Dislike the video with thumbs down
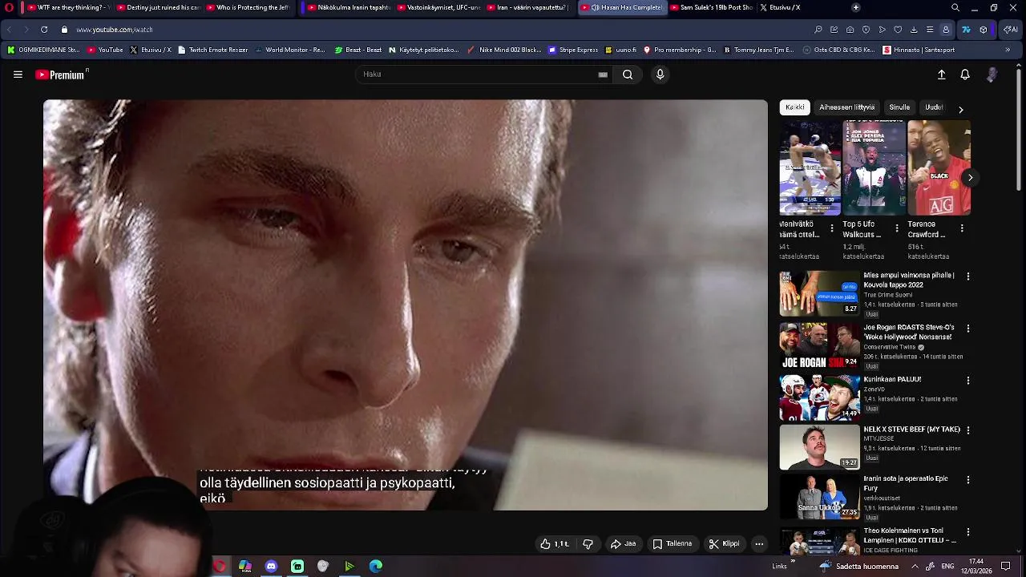The image size is (1026, 577). click(588, 544)
